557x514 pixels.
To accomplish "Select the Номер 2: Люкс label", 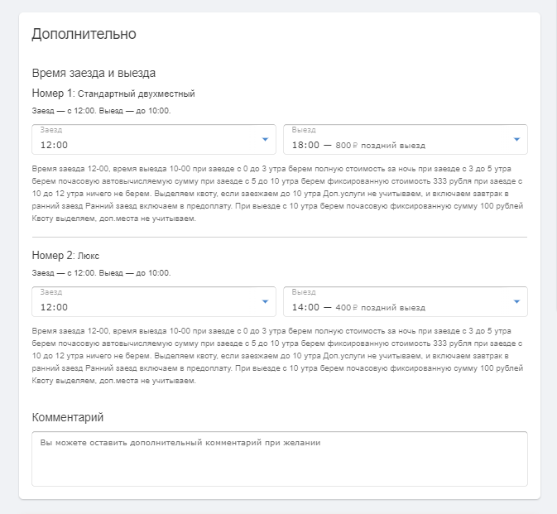I will point(65,256).
